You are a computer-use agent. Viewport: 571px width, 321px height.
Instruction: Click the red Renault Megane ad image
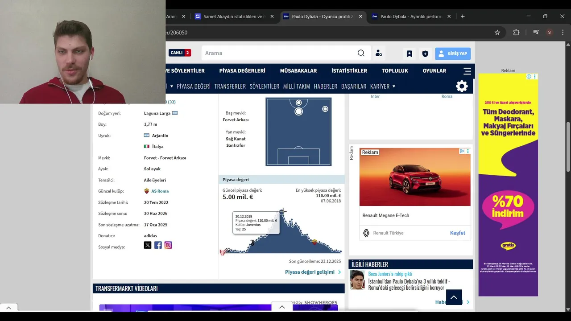(415, 177)
